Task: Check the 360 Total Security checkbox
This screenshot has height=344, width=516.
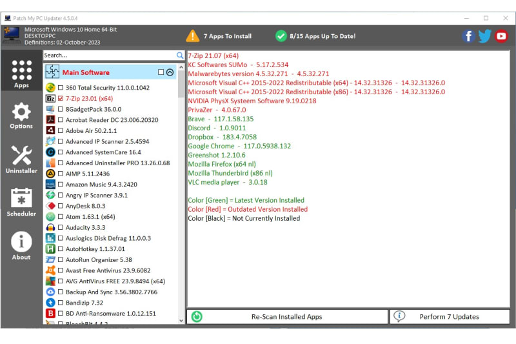Action: click(x=61, y=88)
